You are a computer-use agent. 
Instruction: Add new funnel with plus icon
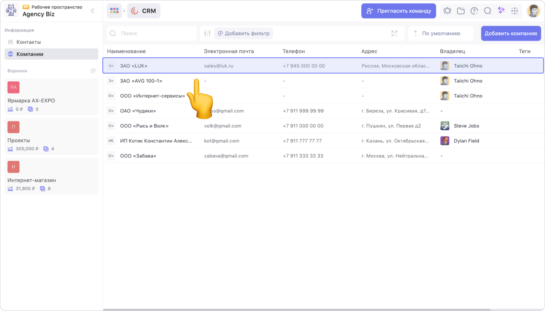click(x=93, y=71)
